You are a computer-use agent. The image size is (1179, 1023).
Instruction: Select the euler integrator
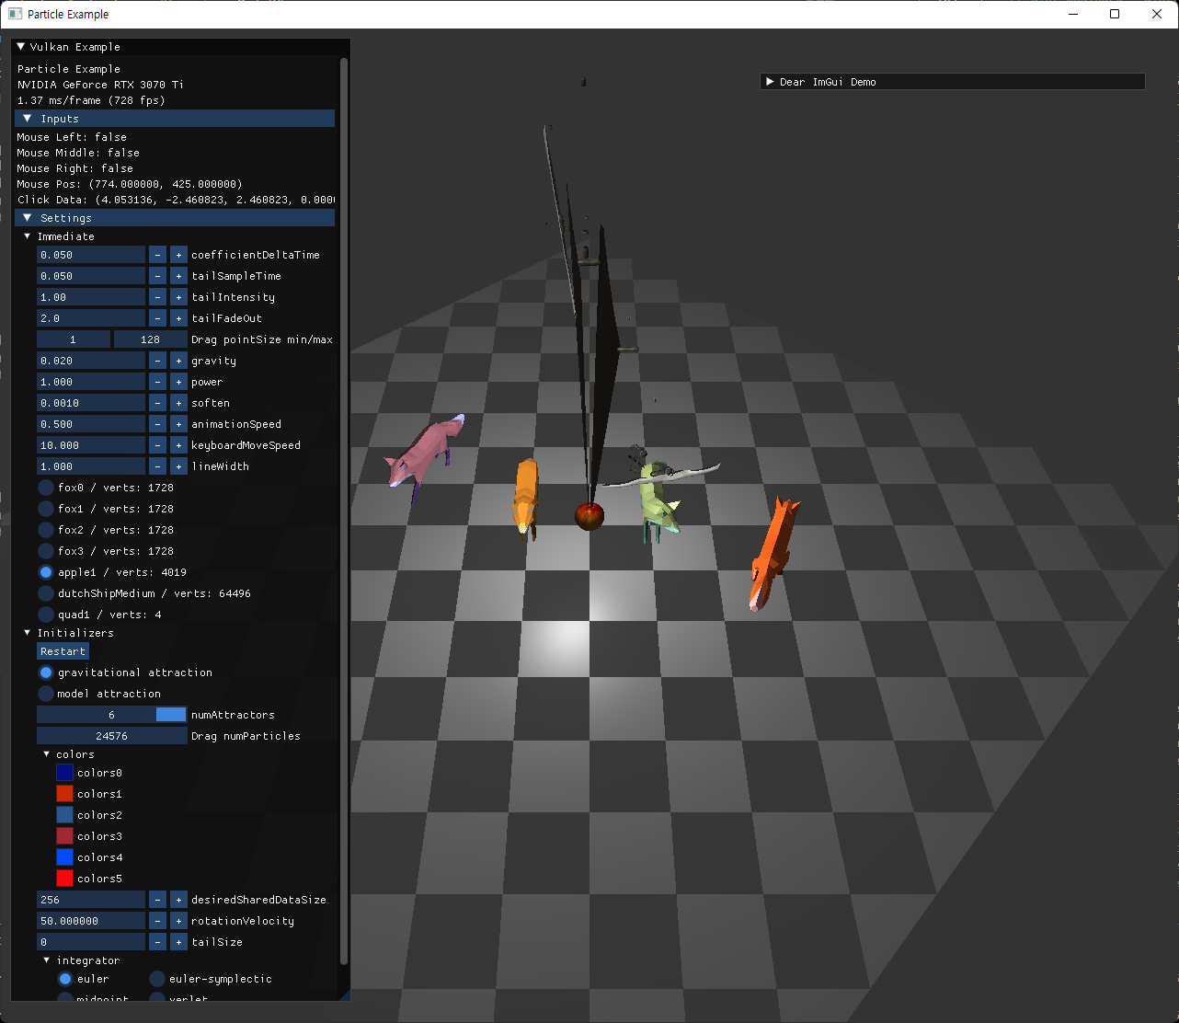click(x=65, y=979)
